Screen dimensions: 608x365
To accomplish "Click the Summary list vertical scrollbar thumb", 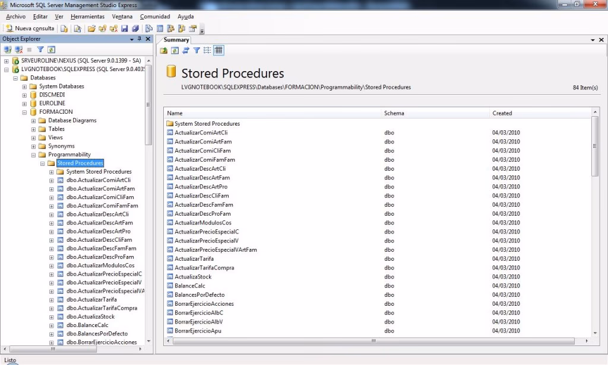I will (595, 146).
